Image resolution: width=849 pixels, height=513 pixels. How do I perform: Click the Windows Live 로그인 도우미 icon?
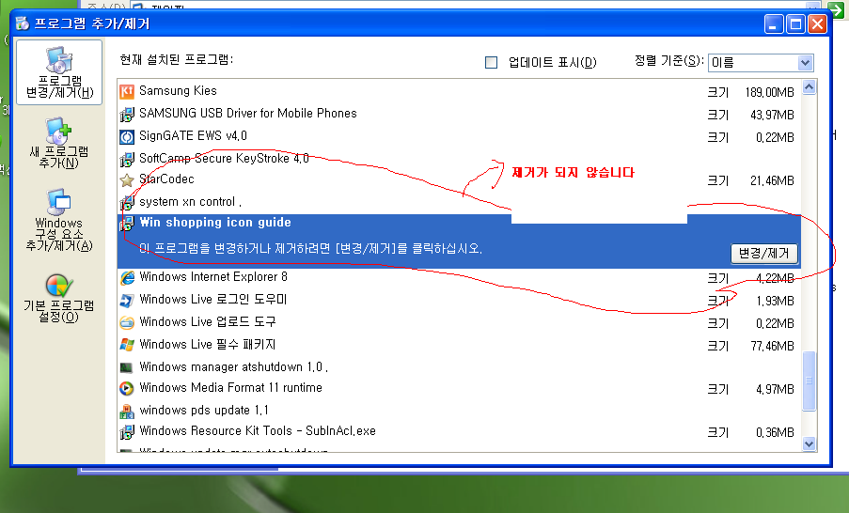click(x=127, y=301)
